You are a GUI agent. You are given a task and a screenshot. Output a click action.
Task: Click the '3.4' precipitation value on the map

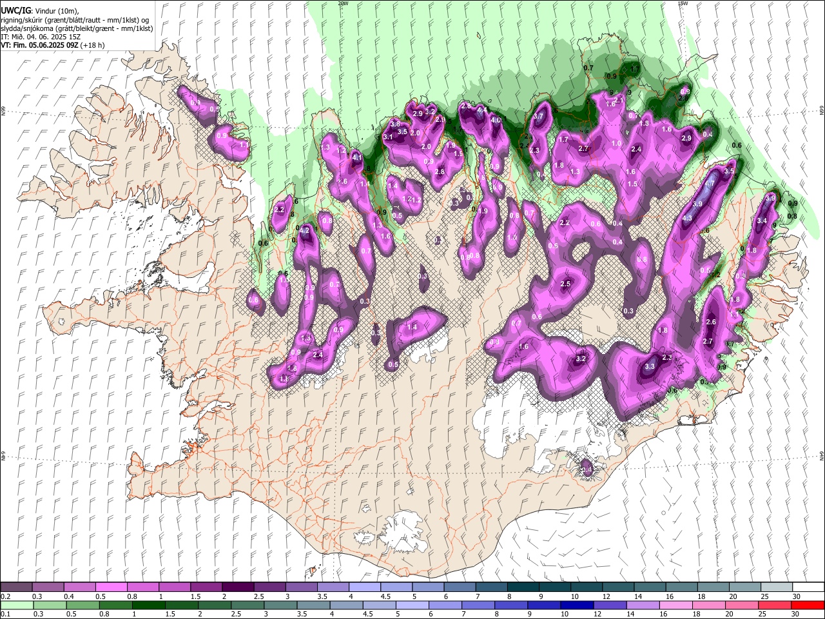[762, 221]
